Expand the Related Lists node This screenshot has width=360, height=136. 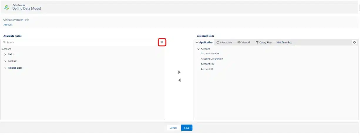(5, 68)
